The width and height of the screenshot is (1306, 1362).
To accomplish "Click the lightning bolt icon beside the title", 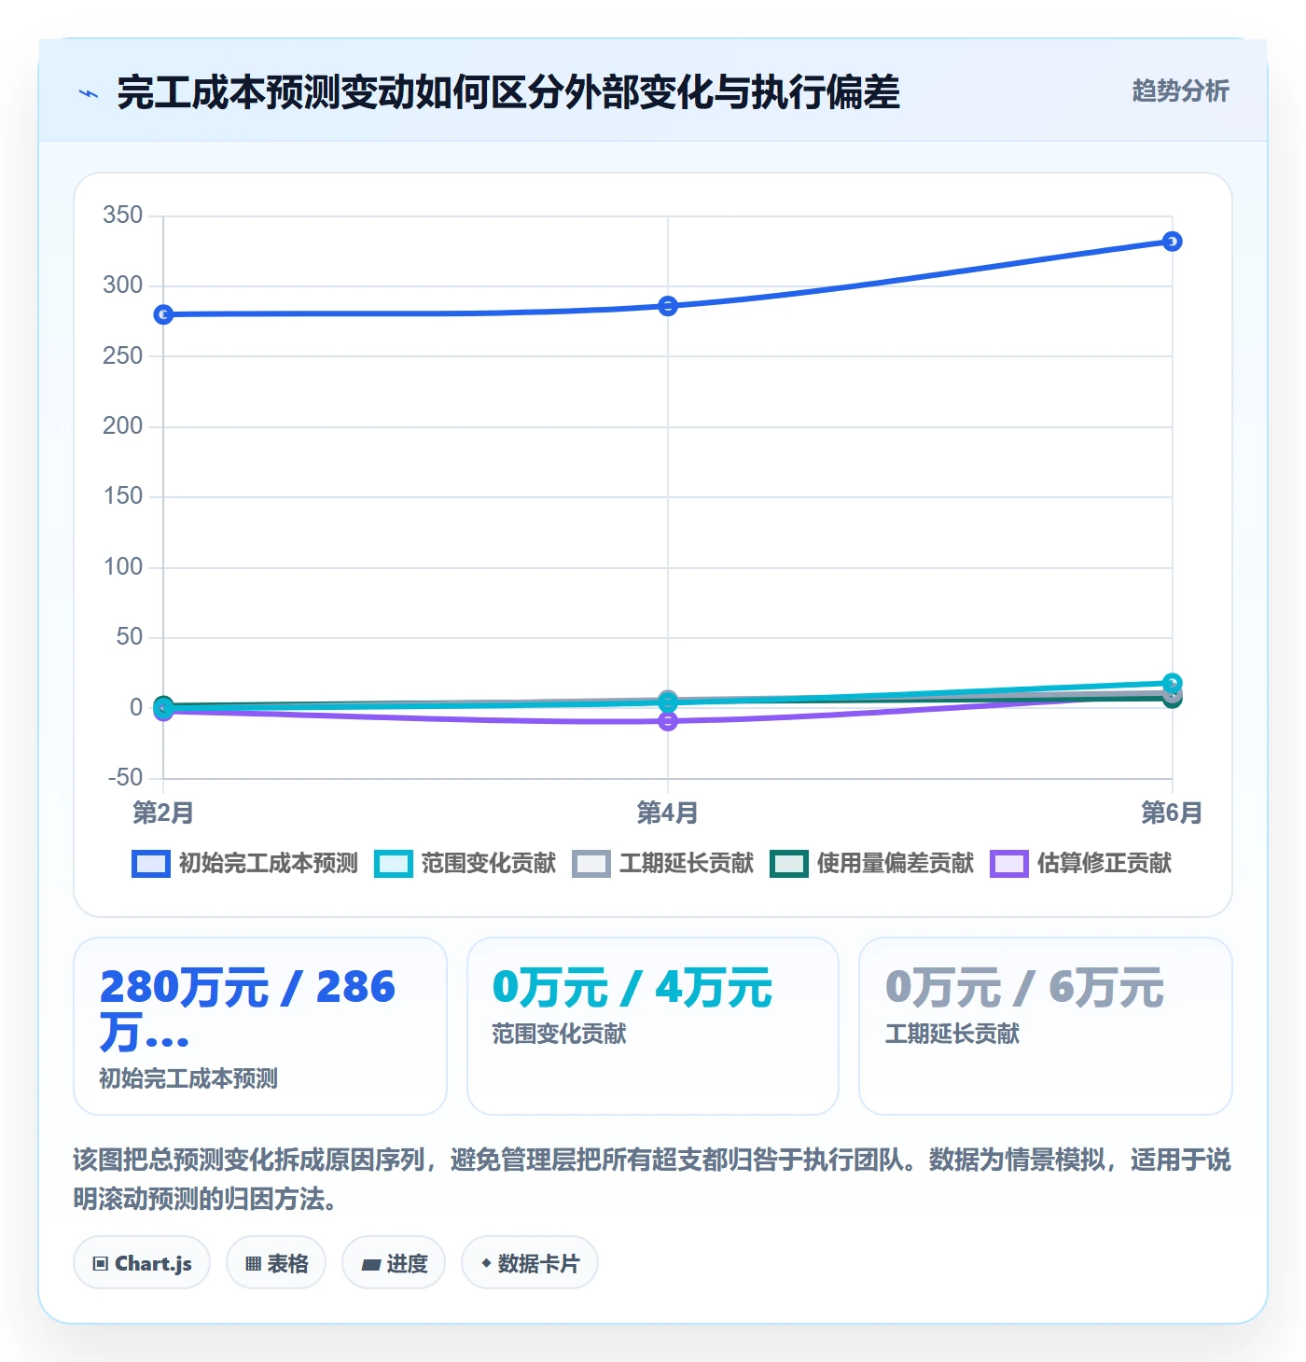I will pos(89,93).
